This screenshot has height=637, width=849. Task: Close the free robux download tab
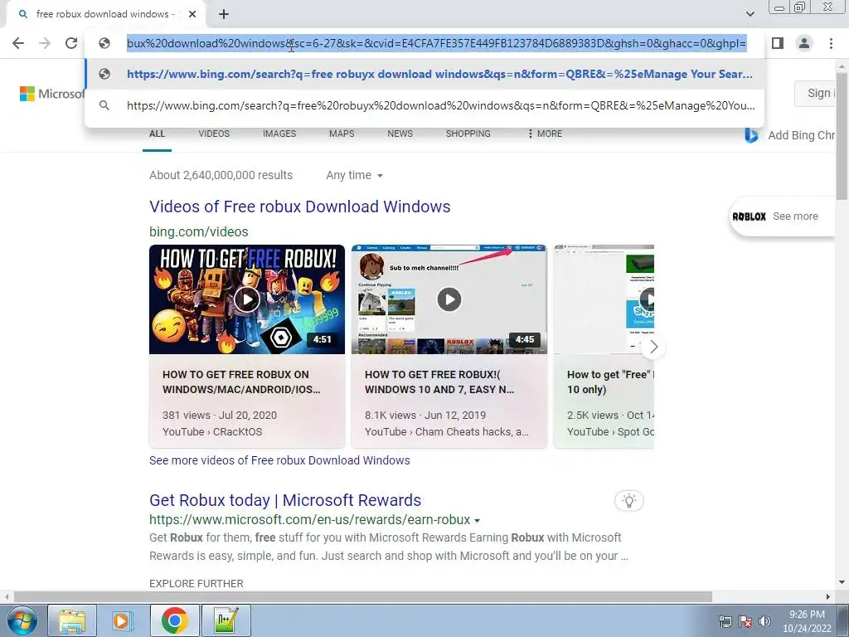point(192,14)
